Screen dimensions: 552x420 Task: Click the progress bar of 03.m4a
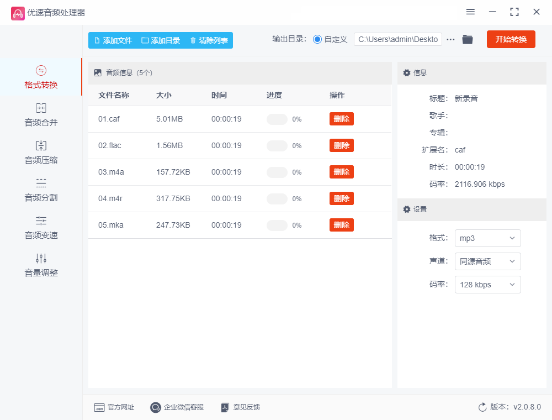277,172
